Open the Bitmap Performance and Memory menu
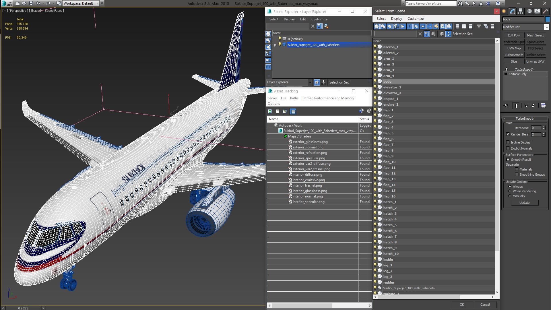 coord(328,98)
